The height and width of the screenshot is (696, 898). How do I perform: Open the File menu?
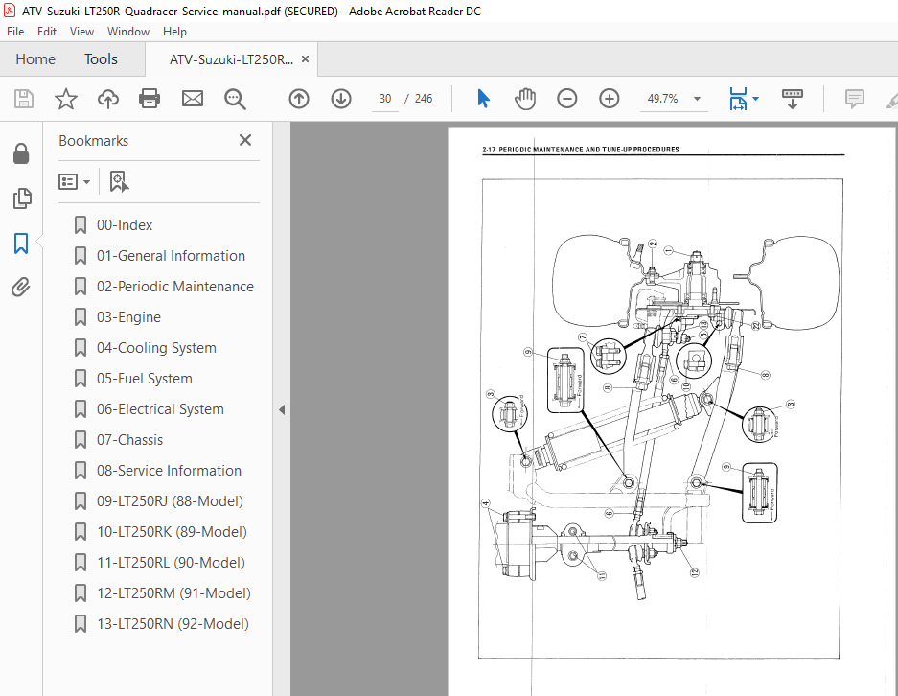point(15,32)
